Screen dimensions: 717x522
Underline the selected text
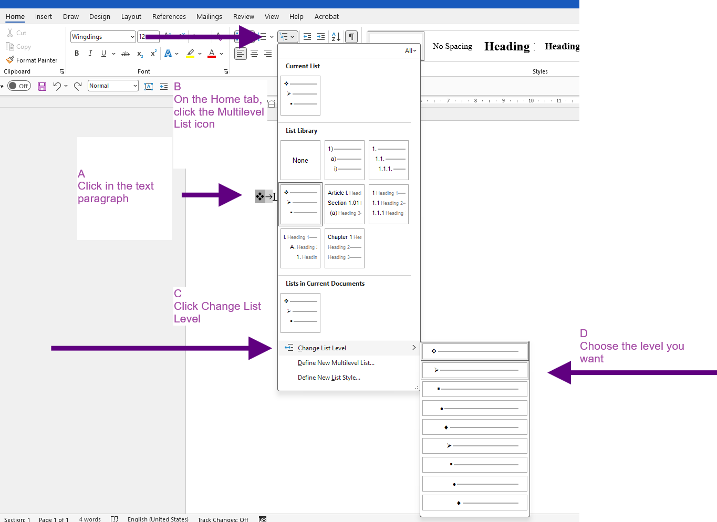tap(103, 54)
